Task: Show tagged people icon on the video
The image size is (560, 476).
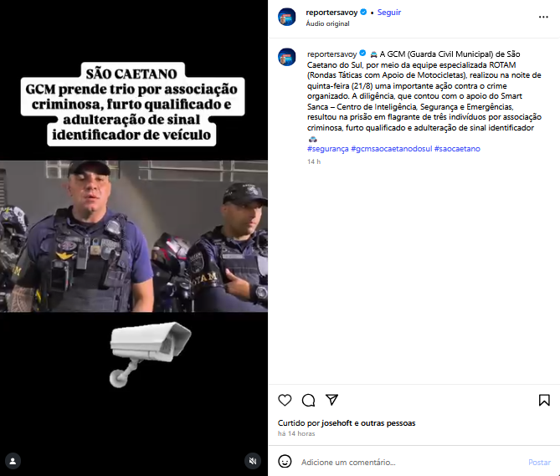Action: (13, 461)
